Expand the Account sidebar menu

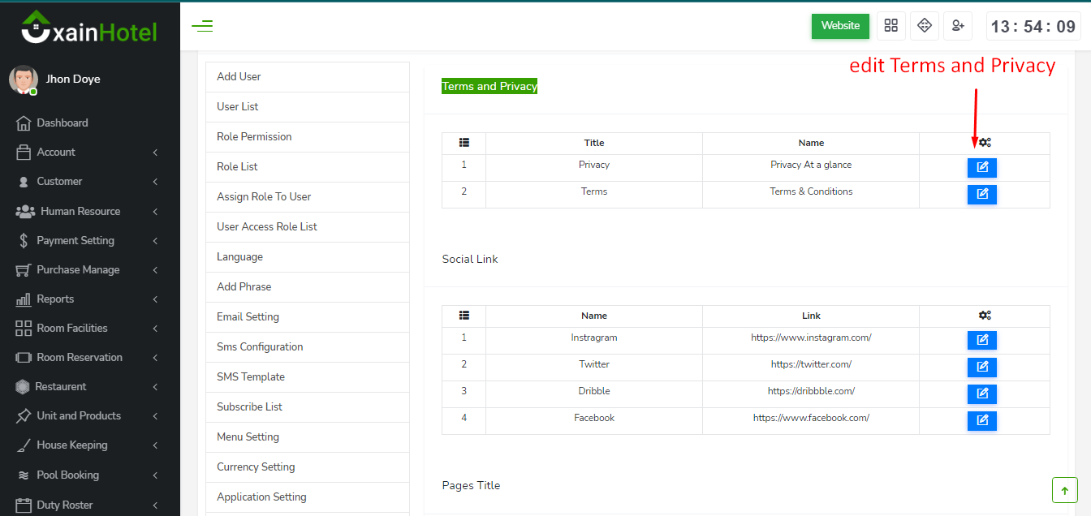tap(86, 153)
